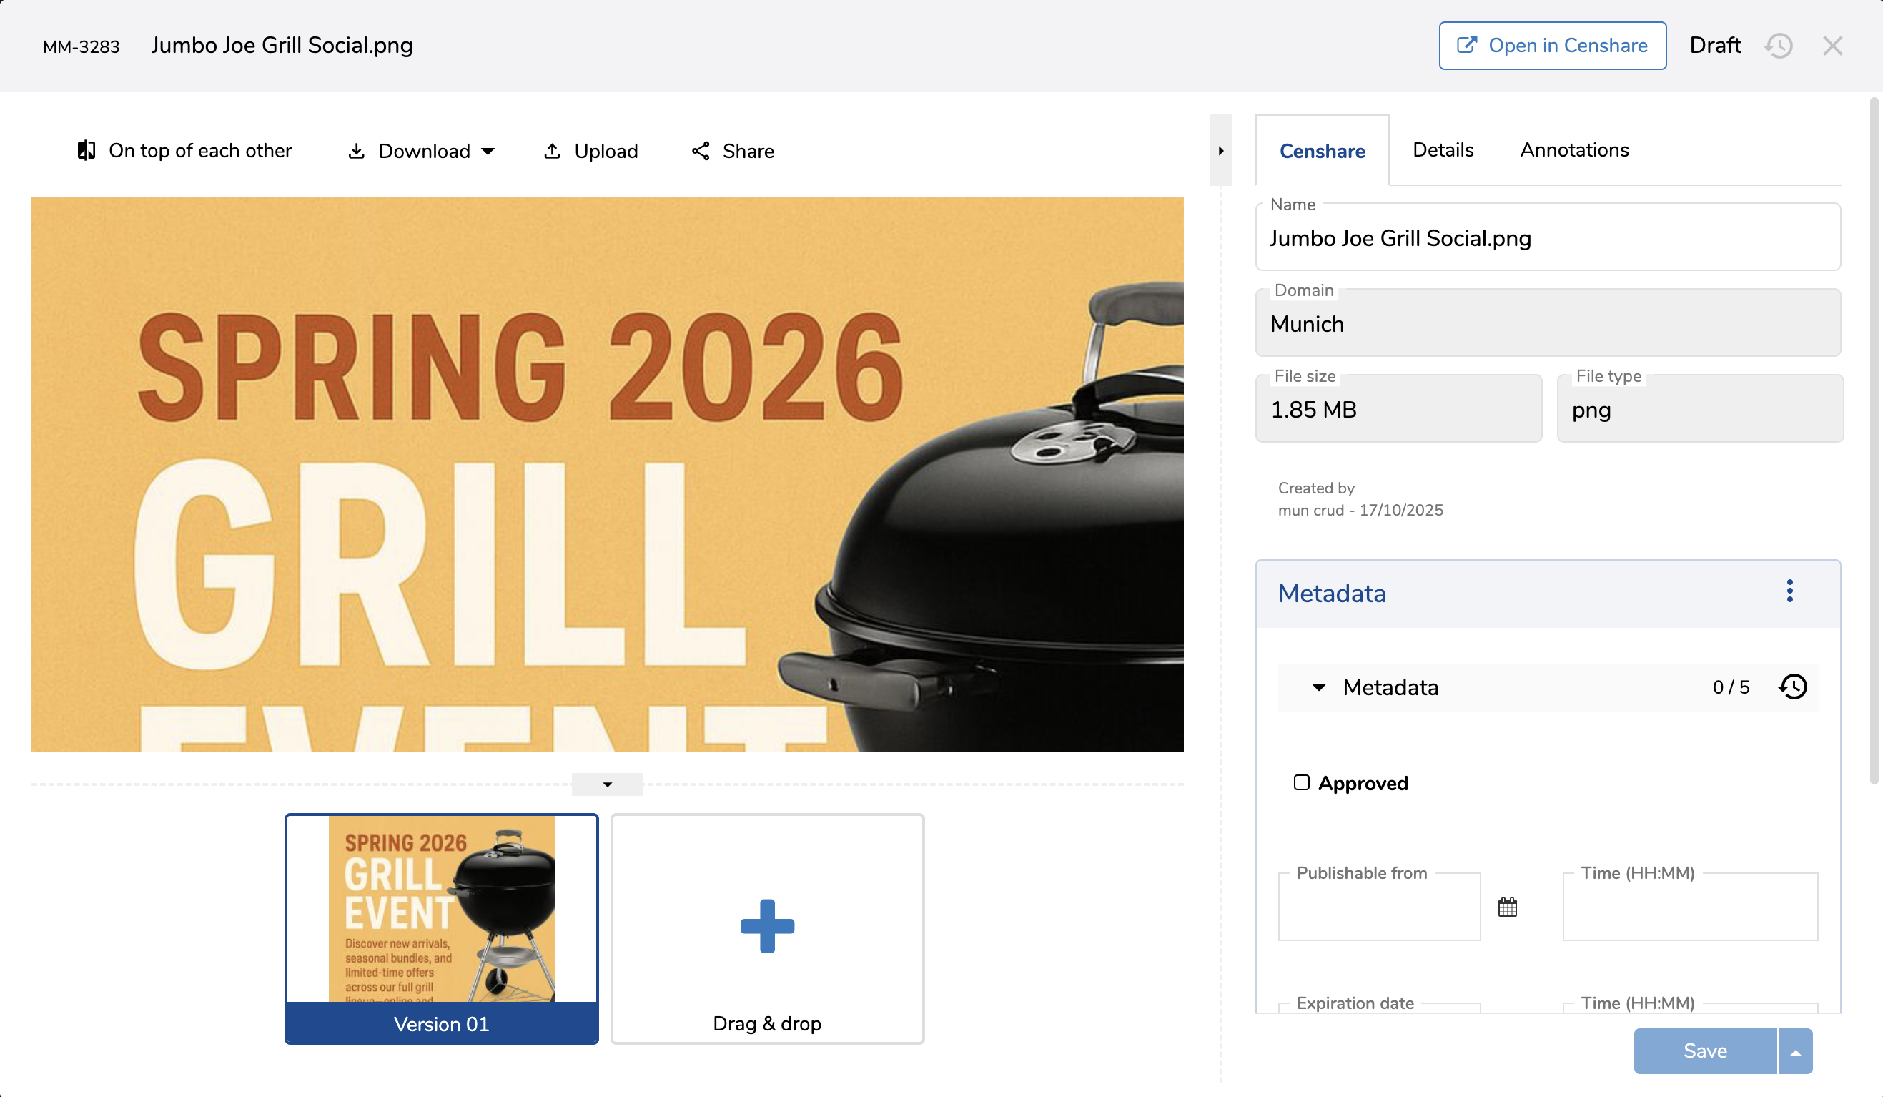This screenshot has width=1883, height=1097.
Task: Open the Save button split dropdown arrow
Action: (x=1796, y=1051)
